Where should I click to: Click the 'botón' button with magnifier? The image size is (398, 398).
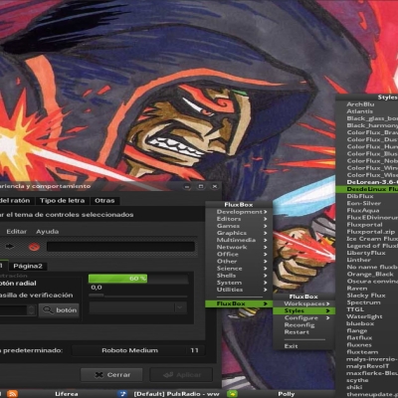point(59,310)
